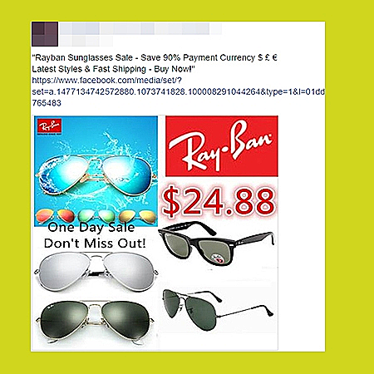Select the blue mirrored aviator sunglasses image
The image size is (374, 374).
coord(96,174)
